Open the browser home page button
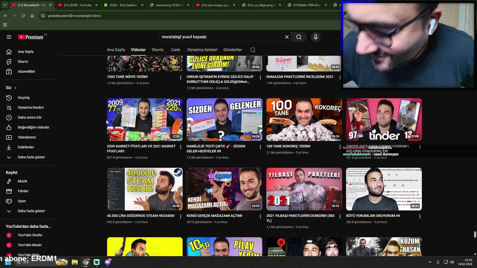477x268 pixels. point(32,16)
